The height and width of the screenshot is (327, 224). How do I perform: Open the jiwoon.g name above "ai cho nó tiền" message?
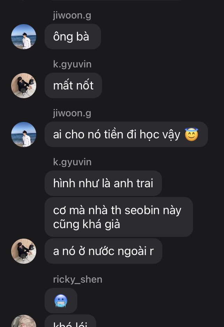pos(72,114)
